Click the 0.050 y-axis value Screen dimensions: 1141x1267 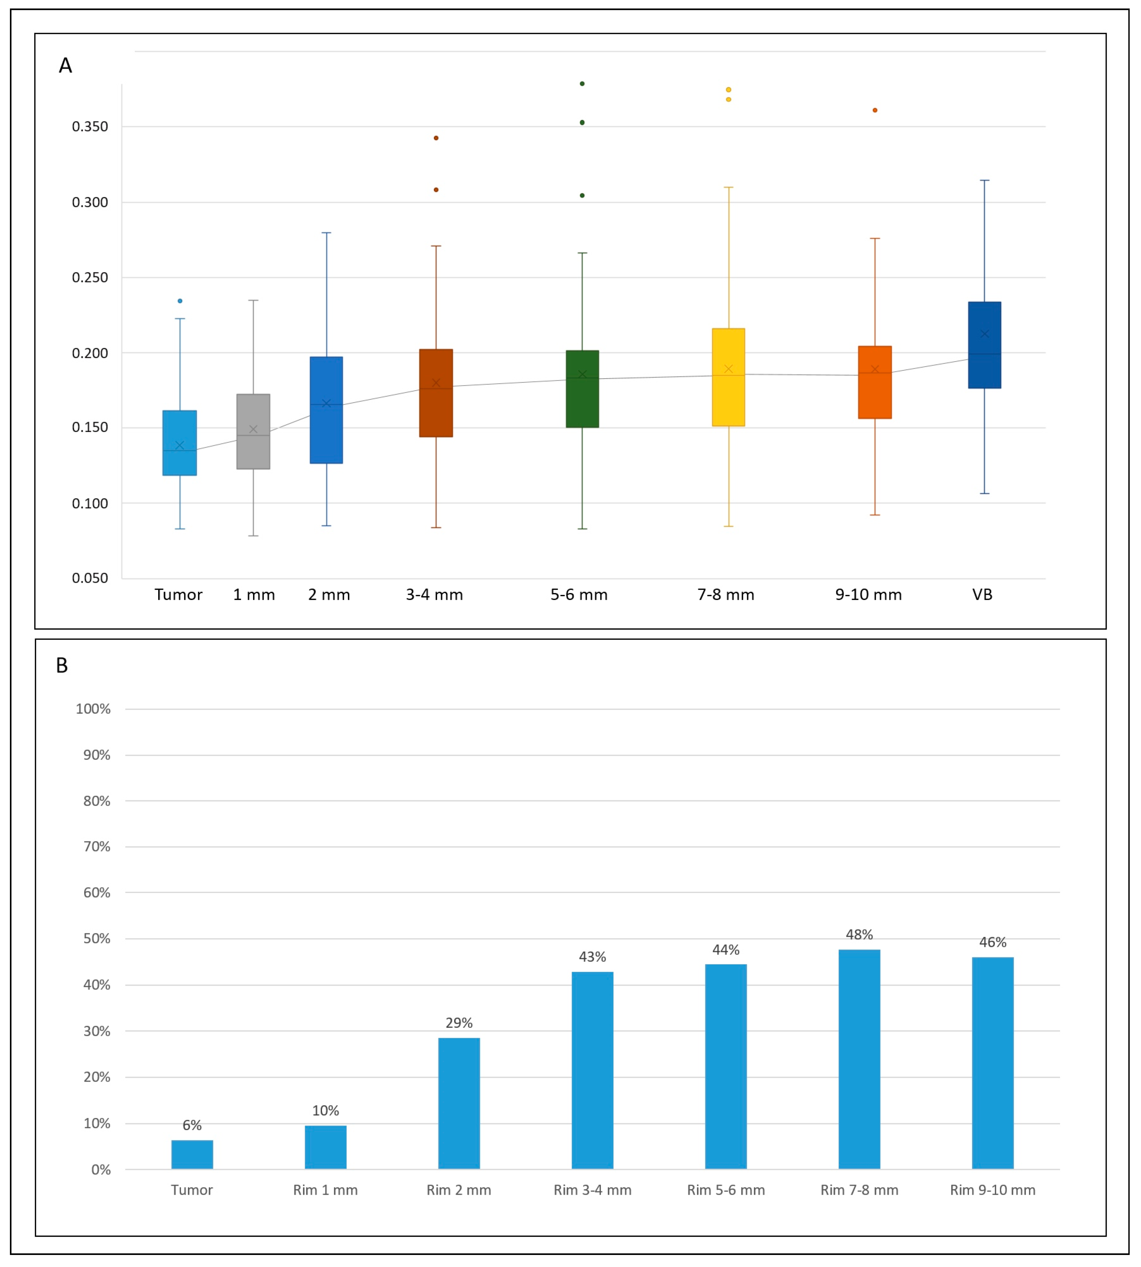[90, 578]
